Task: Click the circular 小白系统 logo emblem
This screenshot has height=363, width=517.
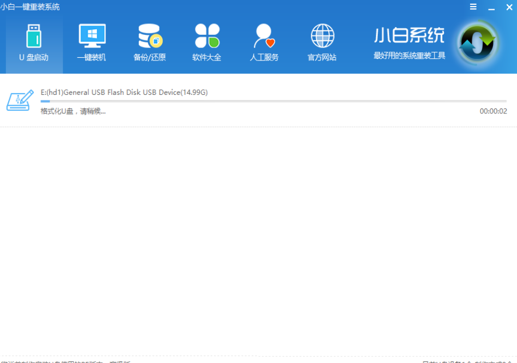Action: click(x=478, y=41)
